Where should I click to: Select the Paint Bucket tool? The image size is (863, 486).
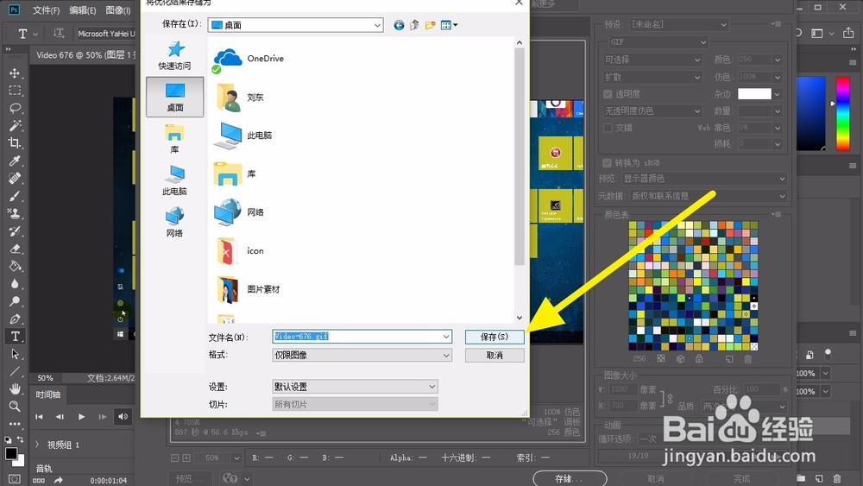tap(15, 267)
